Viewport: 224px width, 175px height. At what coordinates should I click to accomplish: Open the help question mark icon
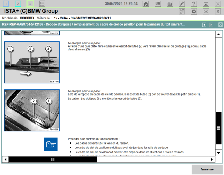tap(194, 4)
